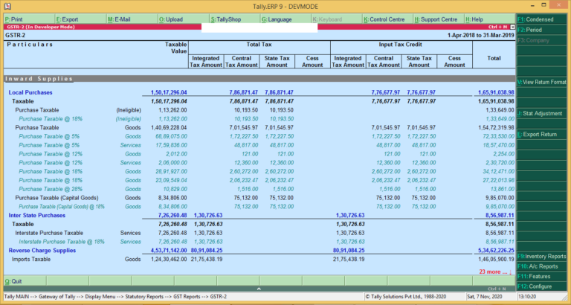Image resolution: width=571 pixels, height=305 pixels.
Task: Click View Return Format in side panel
Action: point(543,81)
